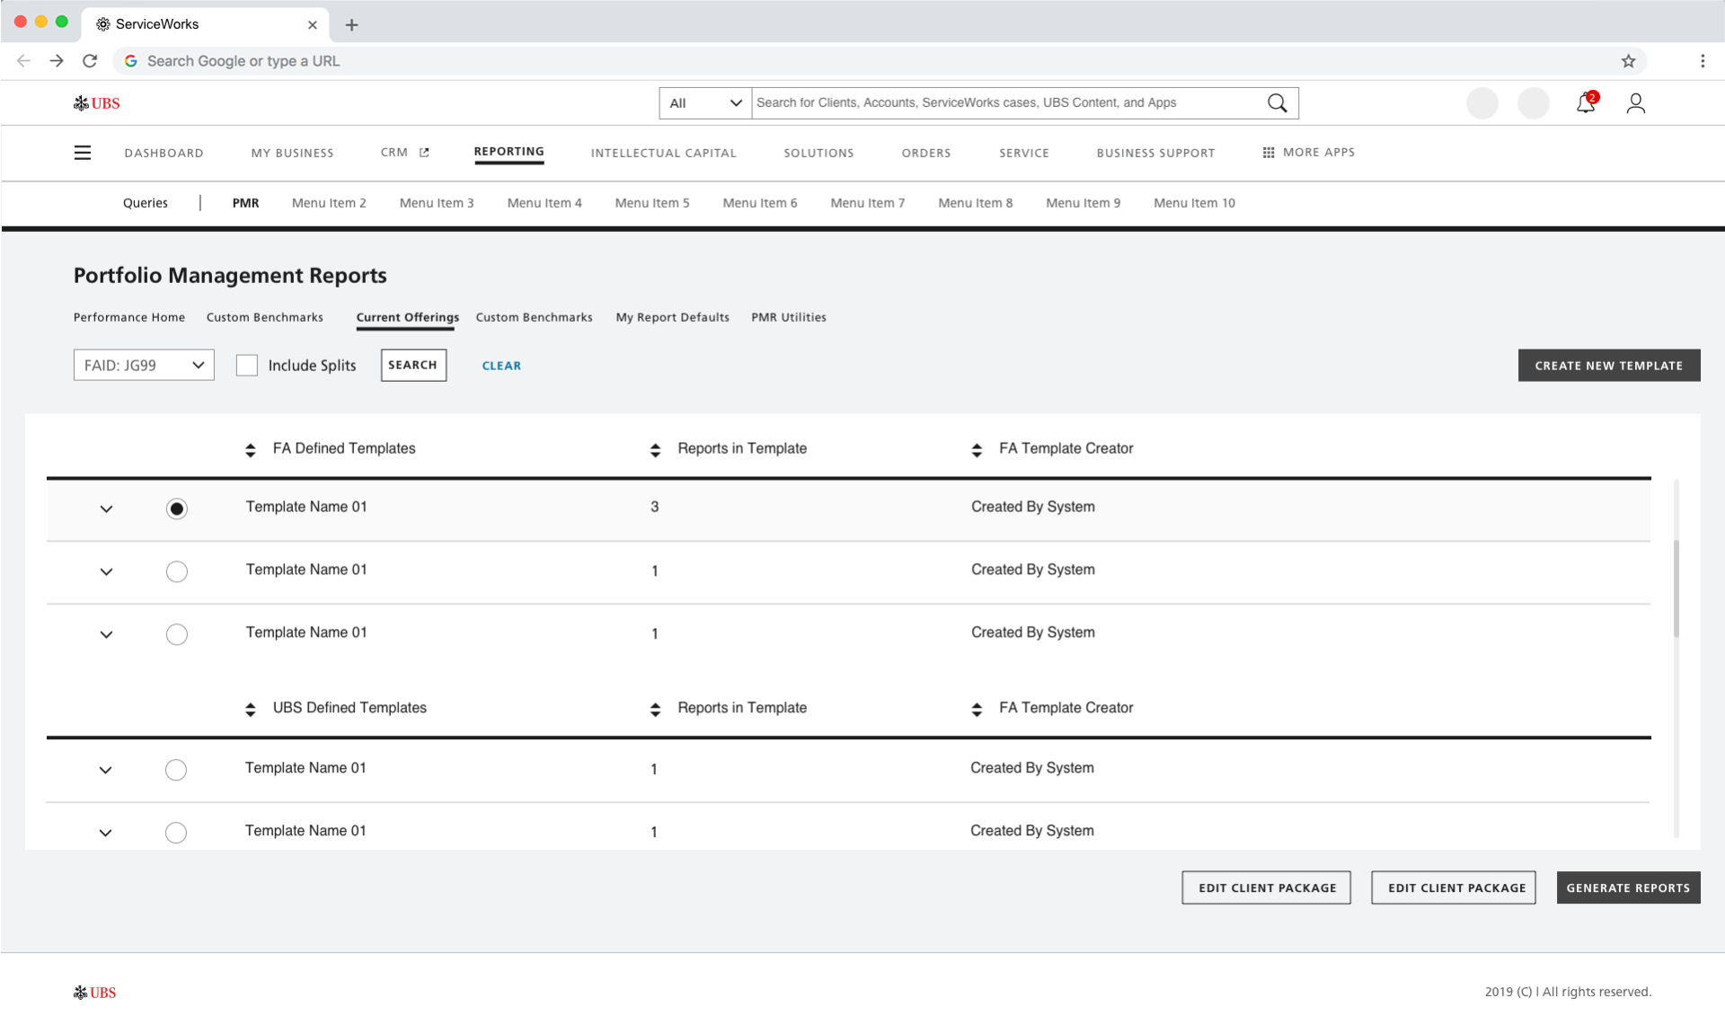Viewport: 1725px width, 1033px height.
Task: Click the Clear link
Action: pyautogui.click(x=501, y=366)
